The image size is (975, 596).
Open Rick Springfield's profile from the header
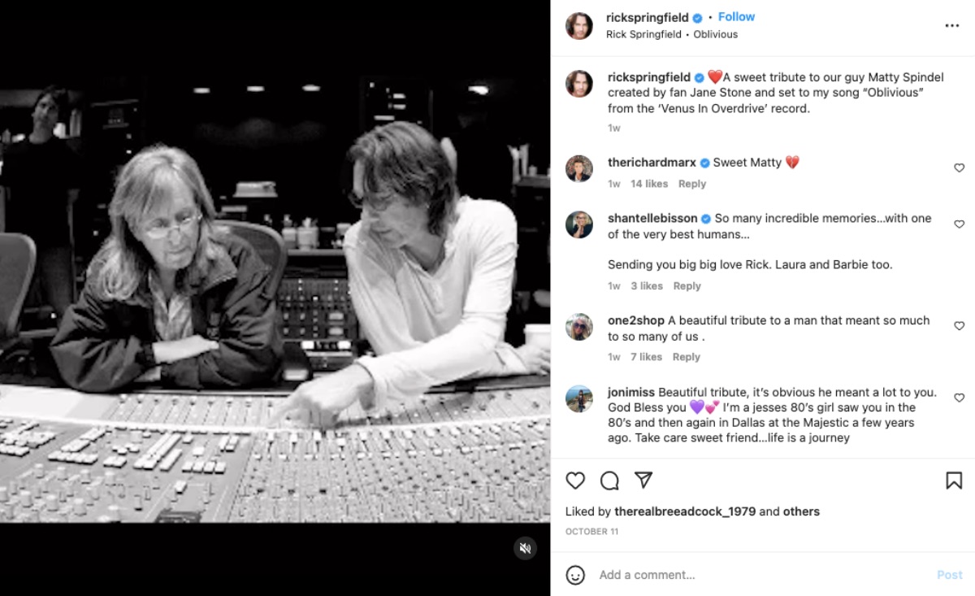click(578, 25)
